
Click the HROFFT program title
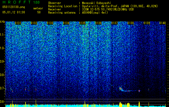(x=17, y=2)
